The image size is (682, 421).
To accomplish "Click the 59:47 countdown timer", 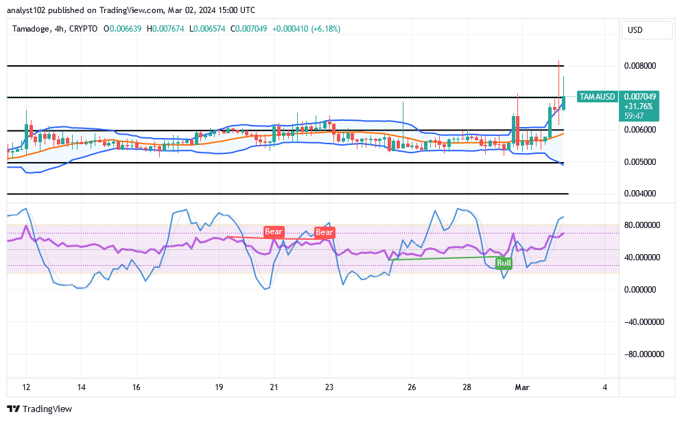I will [x=634, y=116].
